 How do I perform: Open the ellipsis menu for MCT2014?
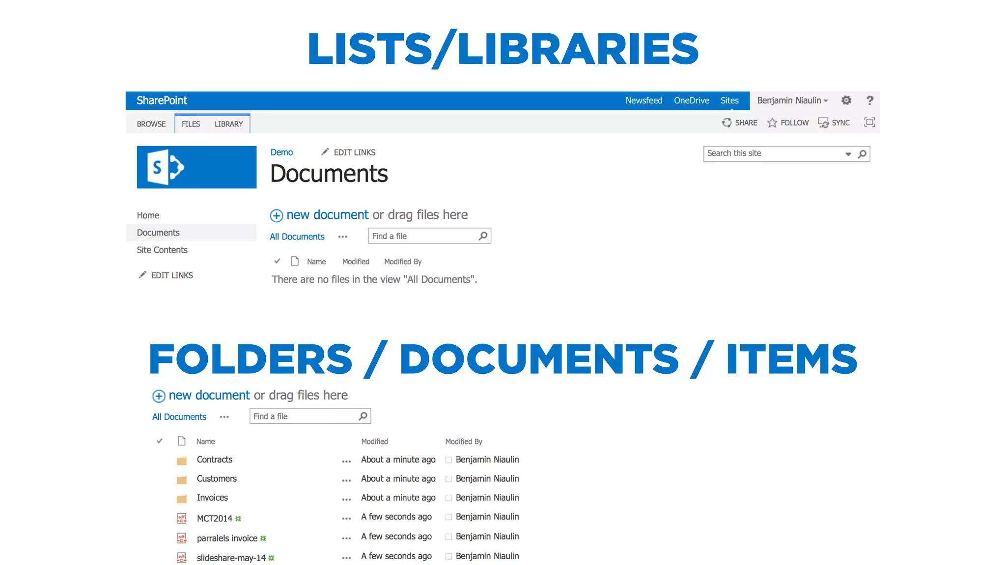[x=346, y=519]
